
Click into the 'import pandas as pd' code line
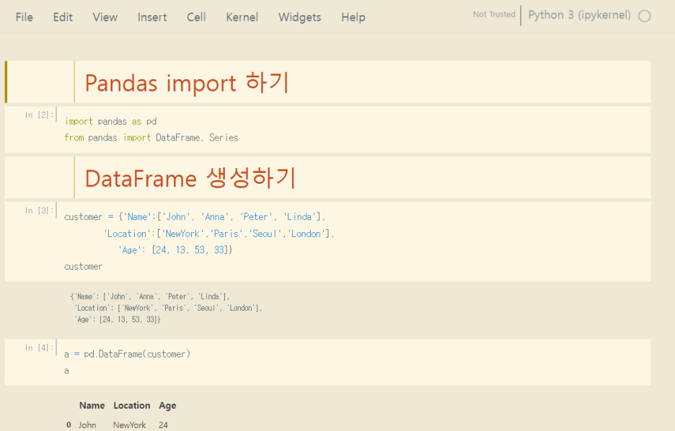point(110,121)
